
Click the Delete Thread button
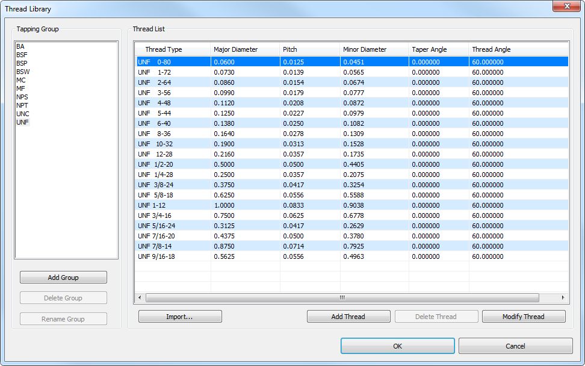pyautogui.click(x=436, y=317)
